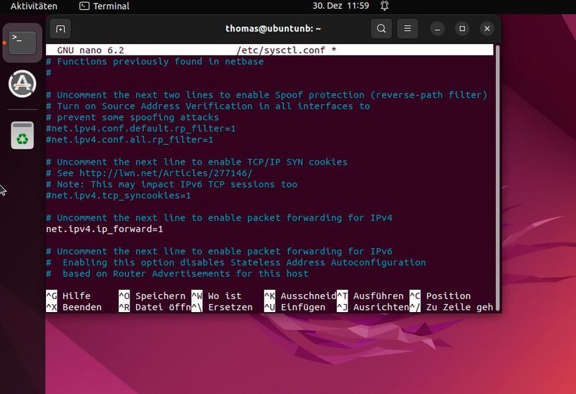Open the terminal hamburger menu
576x394 pixels.
408,29
